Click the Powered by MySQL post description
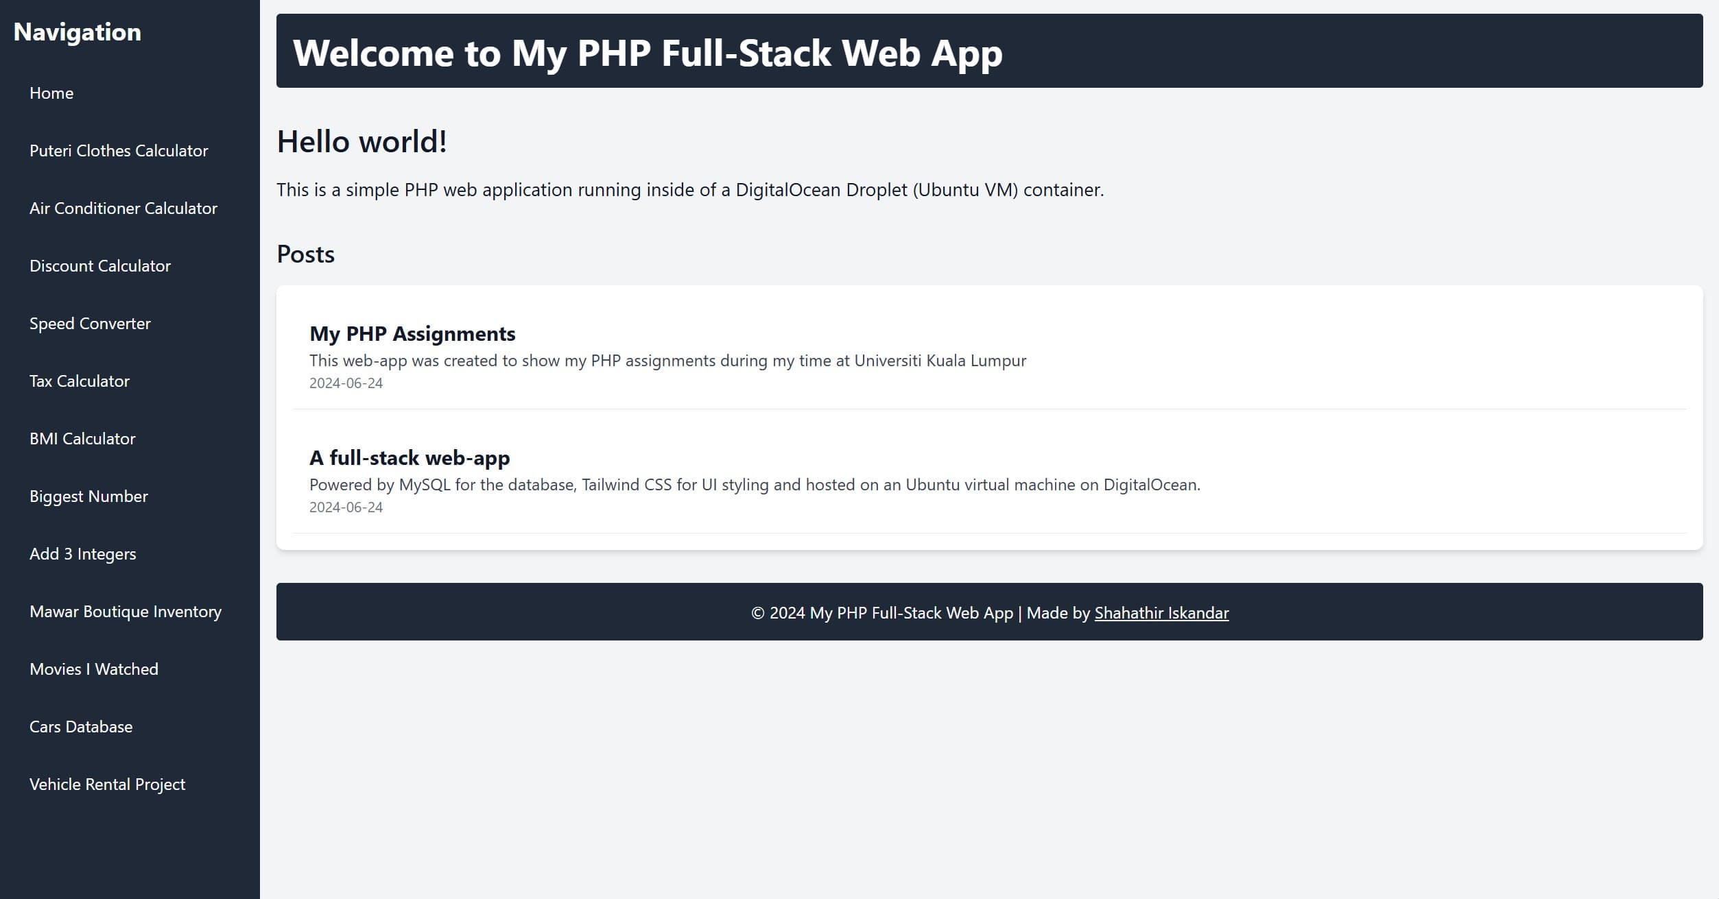1719x899 pixels. tap(755, 485)
